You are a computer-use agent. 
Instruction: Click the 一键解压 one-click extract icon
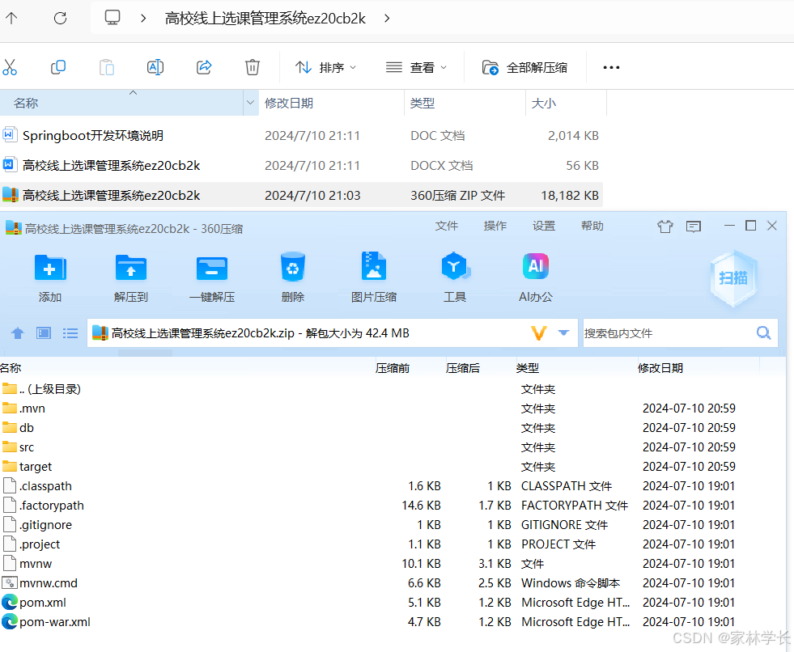(212, 278)
